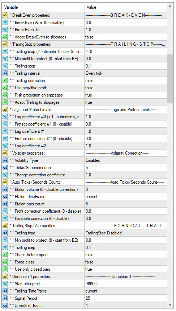This screenshot has height=311, width=176.
Task: Click the icon beside Lag coefficient #0
Action: [x=5, y=117]
